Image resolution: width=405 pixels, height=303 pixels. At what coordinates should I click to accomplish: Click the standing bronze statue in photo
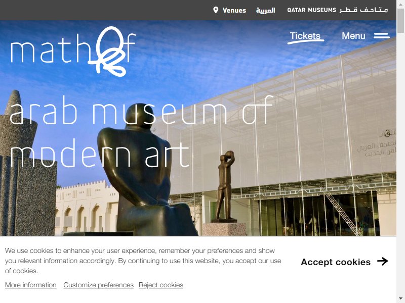225,186
